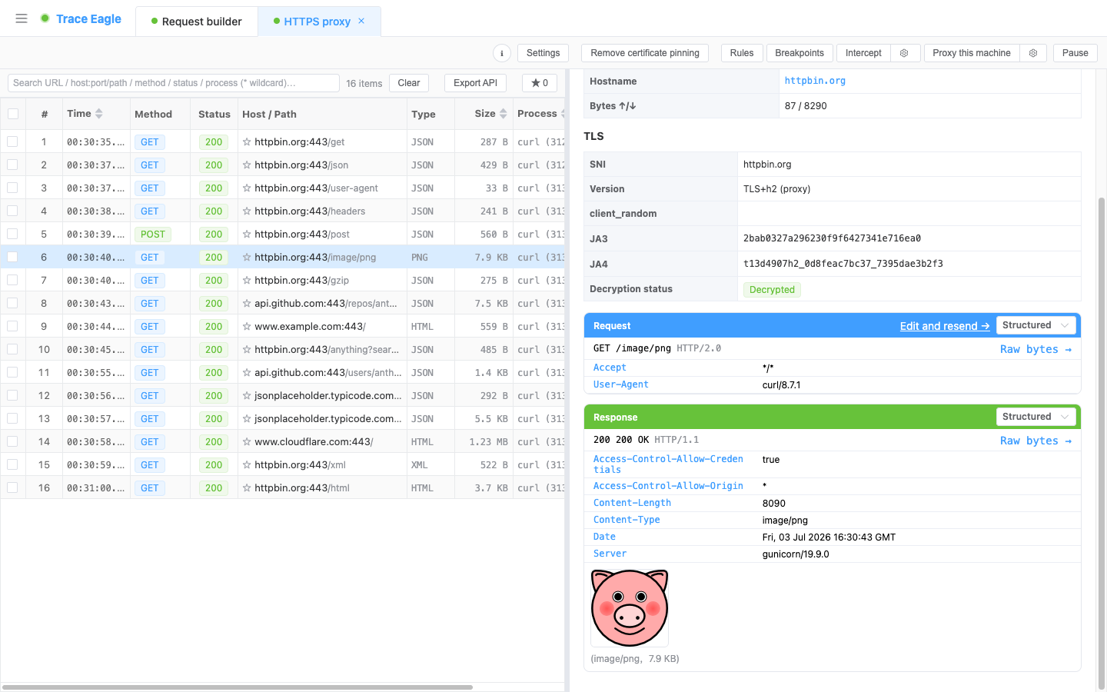This screenshot has width=1107, height=692.
Task: Check the row 14 checkbox
Action: pos(12,441)
